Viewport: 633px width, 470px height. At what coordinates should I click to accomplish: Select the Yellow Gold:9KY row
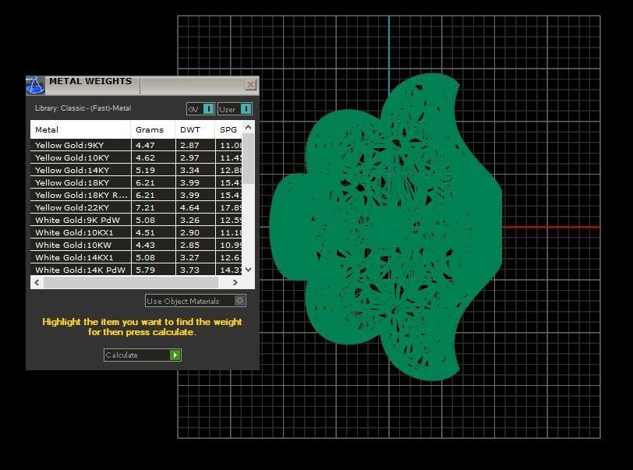(x=136, y=145)
